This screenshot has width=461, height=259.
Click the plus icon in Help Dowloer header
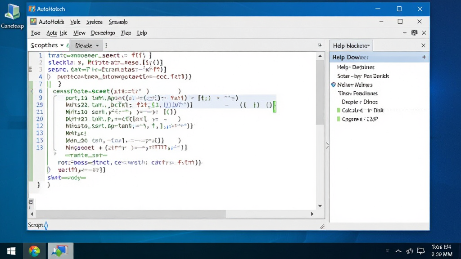424,57
